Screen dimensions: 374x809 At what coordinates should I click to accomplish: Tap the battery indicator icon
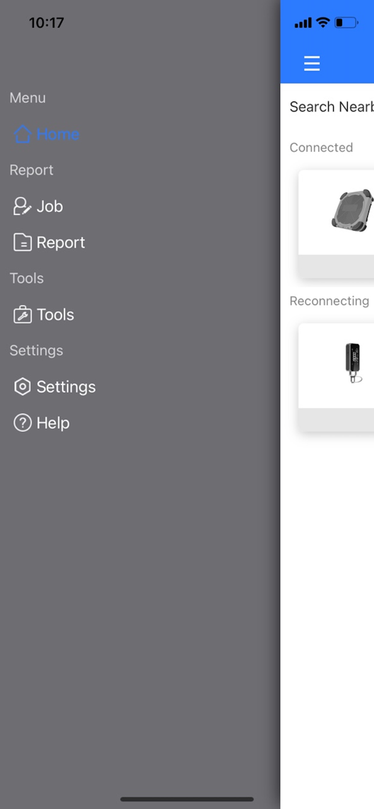point(344,23)
